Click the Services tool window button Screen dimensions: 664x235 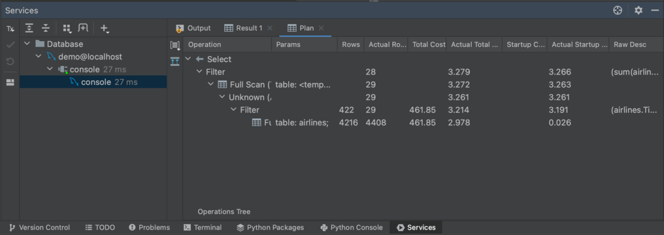coord(416,228)
